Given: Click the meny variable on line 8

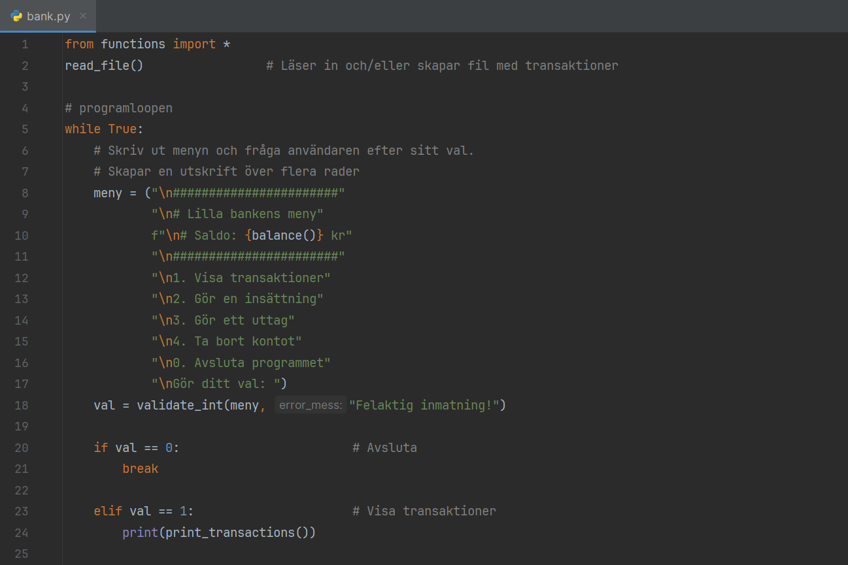Looking at the screenshot, I should [x=108, y=193].
